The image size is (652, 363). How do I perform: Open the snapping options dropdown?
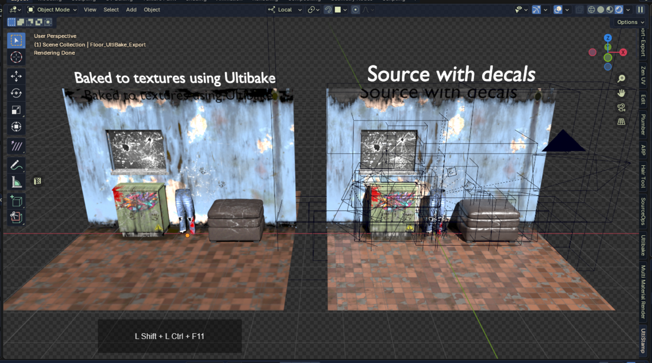click(x=340, y=9)
